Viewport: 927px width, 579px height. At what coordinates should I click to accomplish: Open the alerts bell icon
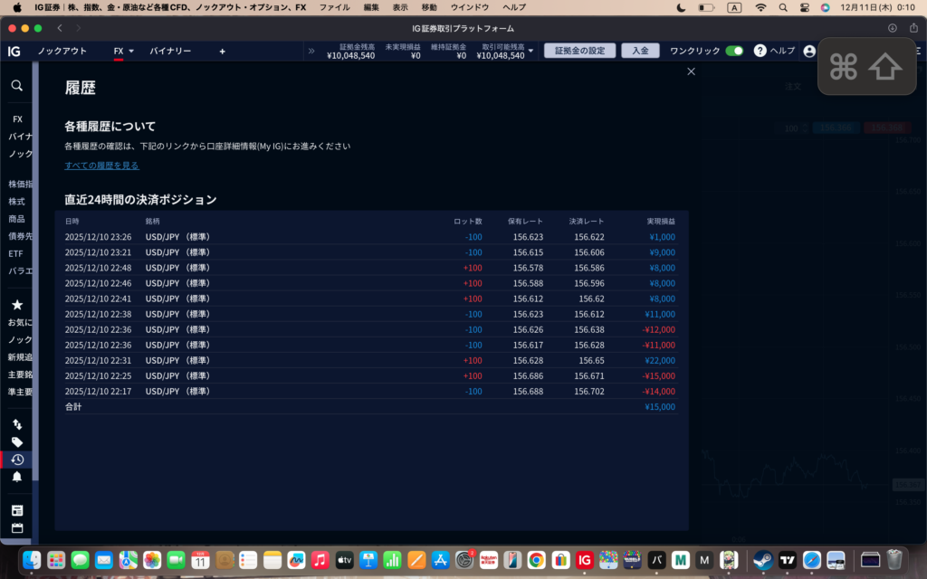tap(16, 477)
